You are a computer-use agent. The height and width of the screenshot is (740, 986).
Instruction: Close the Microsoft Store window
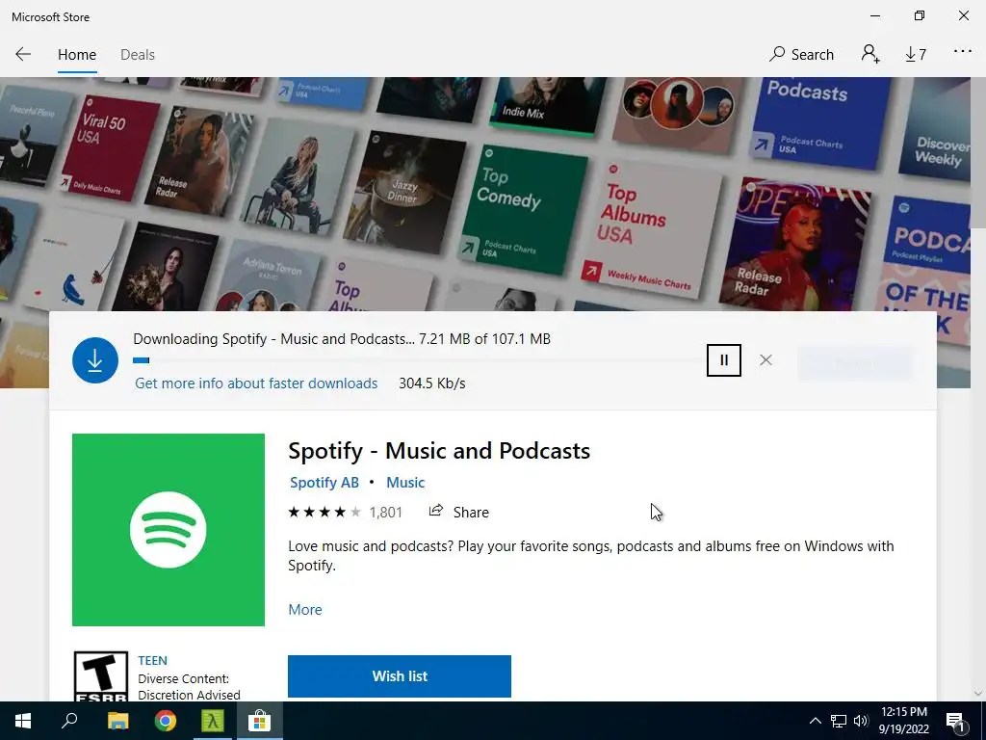[x=963, y=15]
